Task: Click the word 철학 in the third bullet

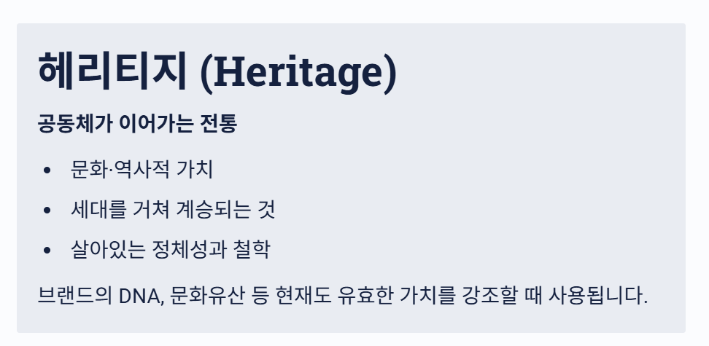Action: point(252,249)
